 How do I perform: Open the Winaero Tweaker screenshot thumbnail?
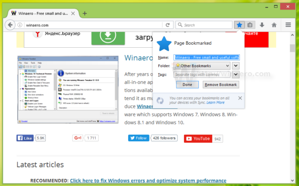click(68, 90)
